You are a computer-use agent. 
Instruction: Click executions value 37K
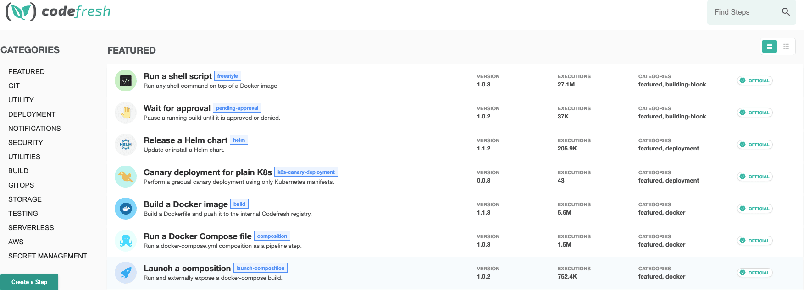pyautogui.click(x=563, y=117)
